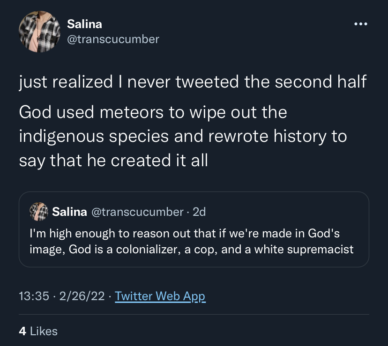Open the quoted text starting 'I'm high enough'
This screenshot has height=346, width=388.
pos(185,234)
